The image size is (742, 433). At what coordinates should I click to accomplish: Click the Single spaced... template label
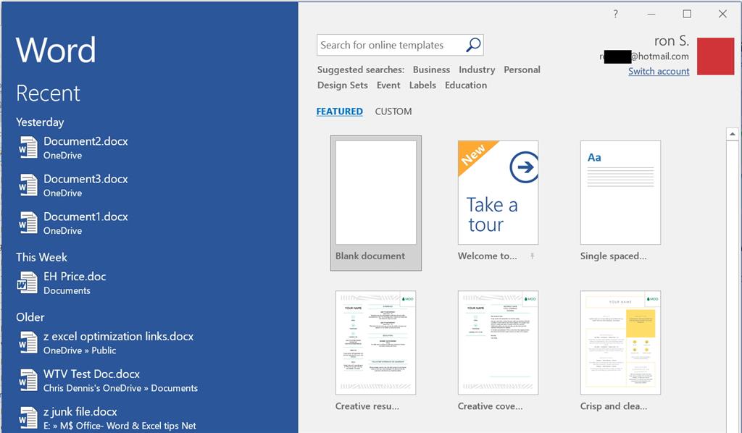(613, 256)
